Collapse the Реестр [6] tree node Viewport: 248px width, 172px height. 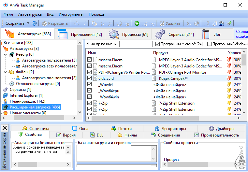pos(6,55)
